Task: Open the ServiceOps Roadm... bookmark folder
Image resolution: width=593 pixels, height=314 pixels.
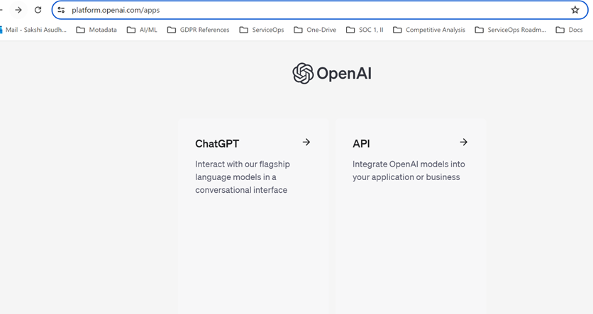Action: 511,30
